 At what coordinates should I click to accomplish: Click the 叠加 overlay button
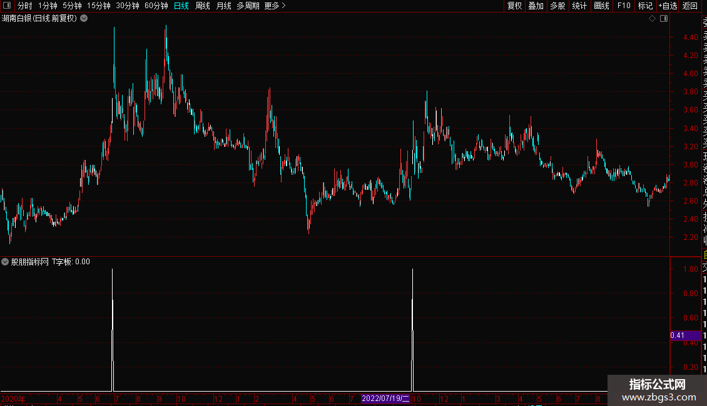point(536,6)
